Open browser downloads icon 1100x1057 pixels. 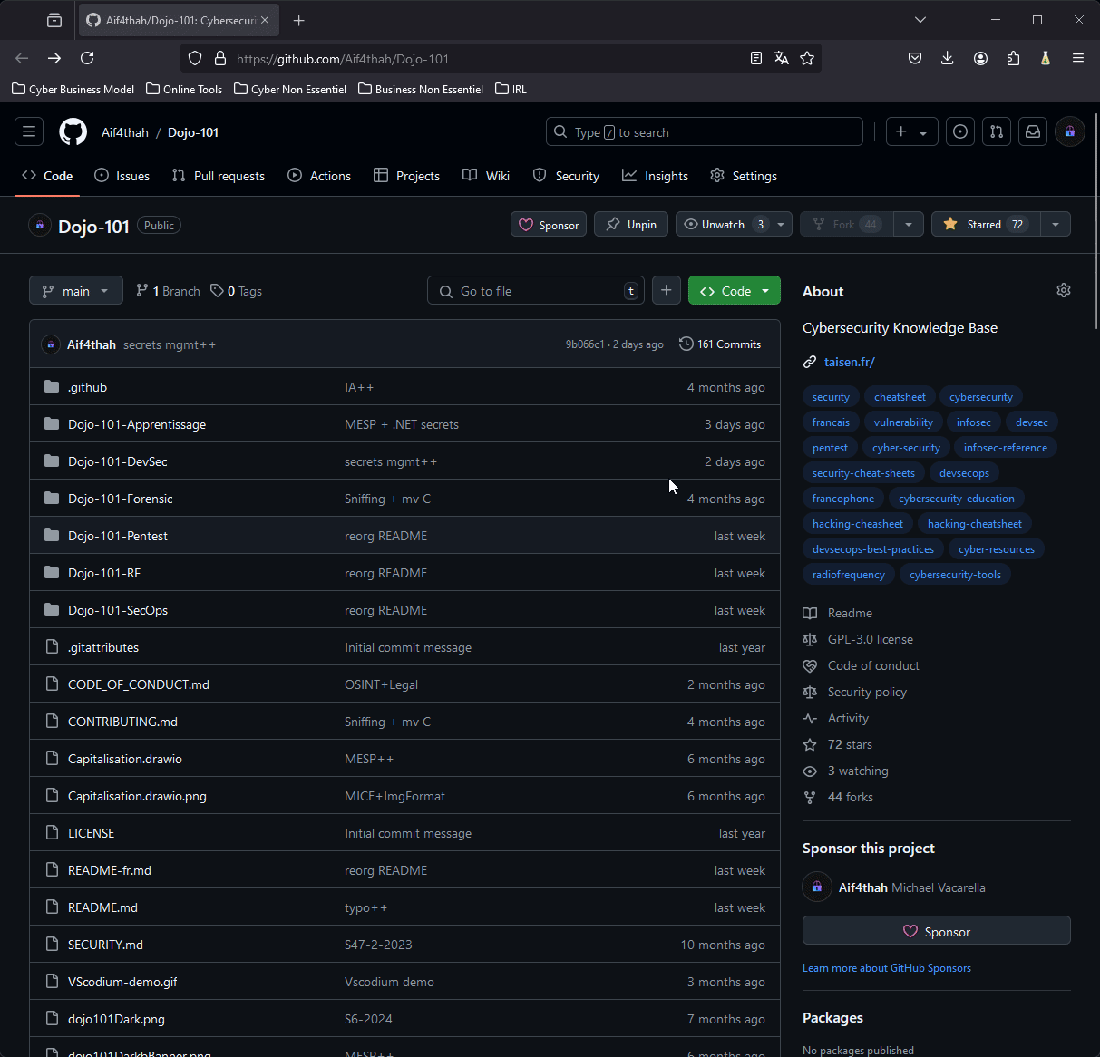coord(948,58)
